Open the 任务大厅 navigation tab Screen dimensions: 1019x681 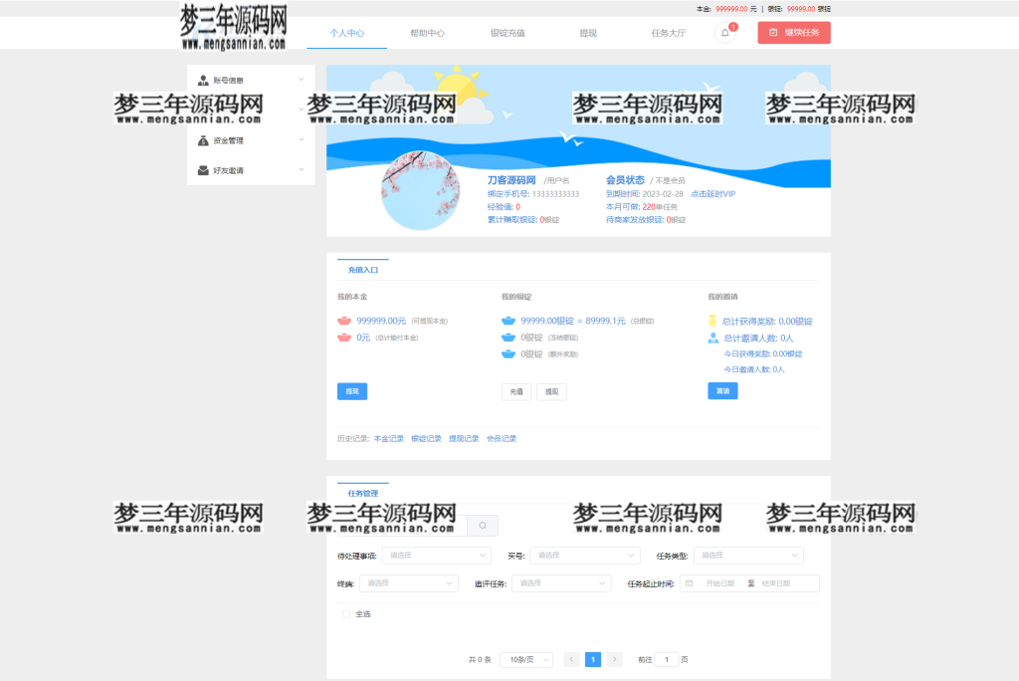(664, 32)
